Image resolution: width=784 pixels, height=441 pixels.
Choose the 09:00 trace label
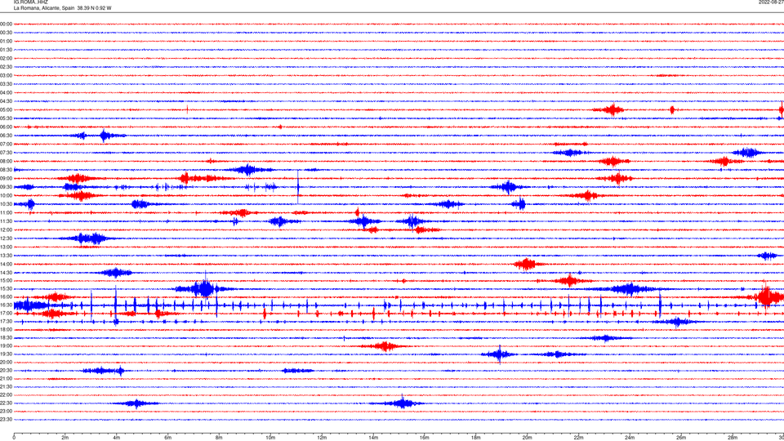6,179
